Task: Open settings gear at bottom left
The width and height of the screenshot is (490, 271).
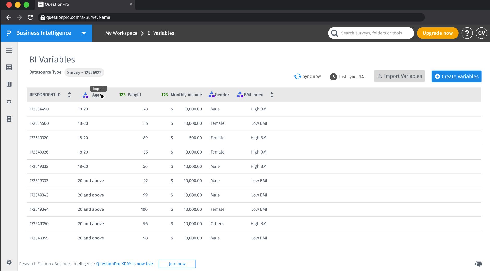Action: click(9, 262)
